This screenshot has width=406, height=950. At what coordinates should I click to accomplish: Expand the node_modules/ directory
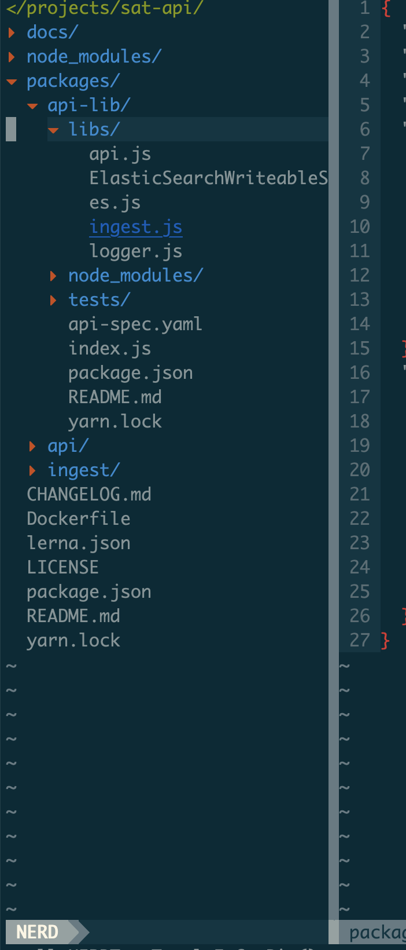(x=94, y=56)
